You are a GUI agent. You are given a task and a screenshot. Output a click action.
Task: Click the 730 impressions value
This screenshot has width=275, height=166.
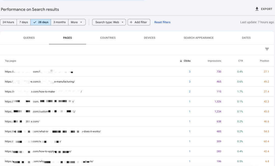[219, 72]
